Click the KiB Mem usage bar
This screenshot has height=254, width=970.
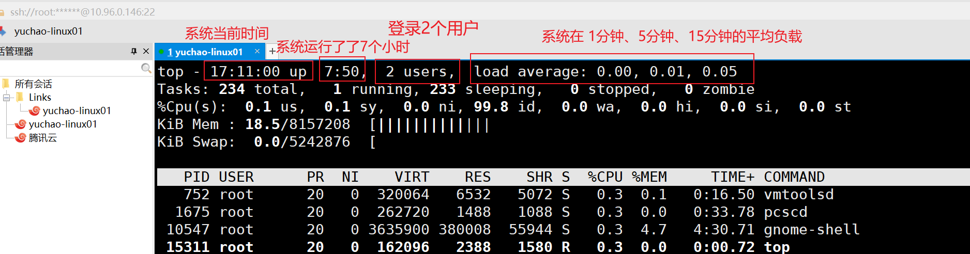click(x=429, y=124)
